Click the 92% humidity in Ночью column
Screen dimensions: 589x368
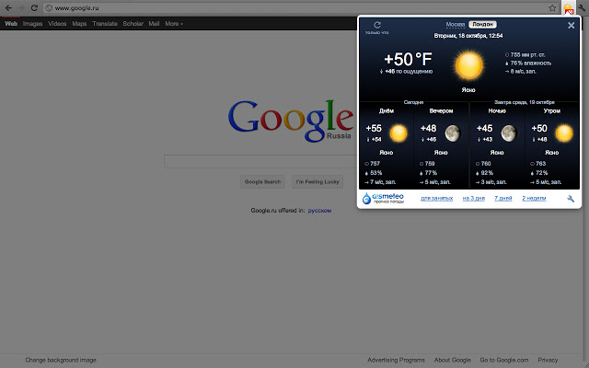[x=485, y=173]
